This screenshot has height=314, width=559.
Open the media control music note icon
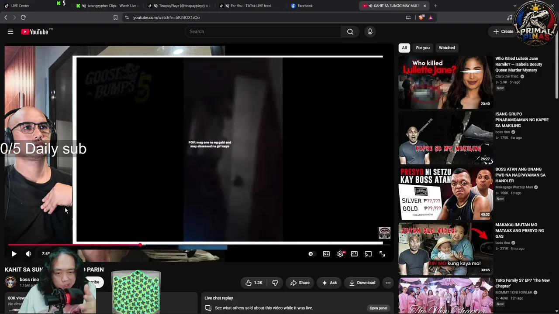point(510,17)
